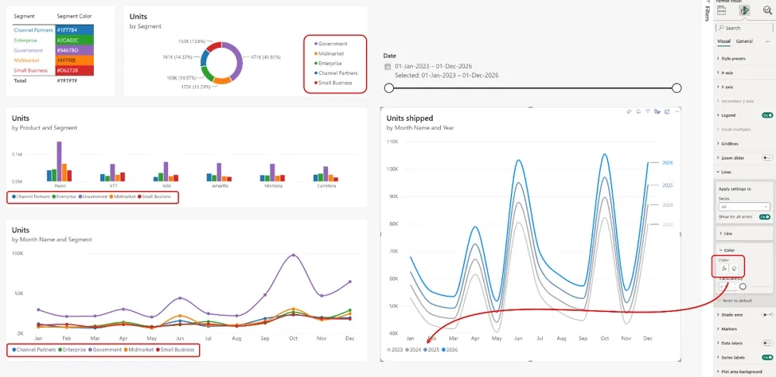Click the Segment column header in table
Image resolution: width=776 pixels, height=377 pixels.
click(x=24, y=16)
